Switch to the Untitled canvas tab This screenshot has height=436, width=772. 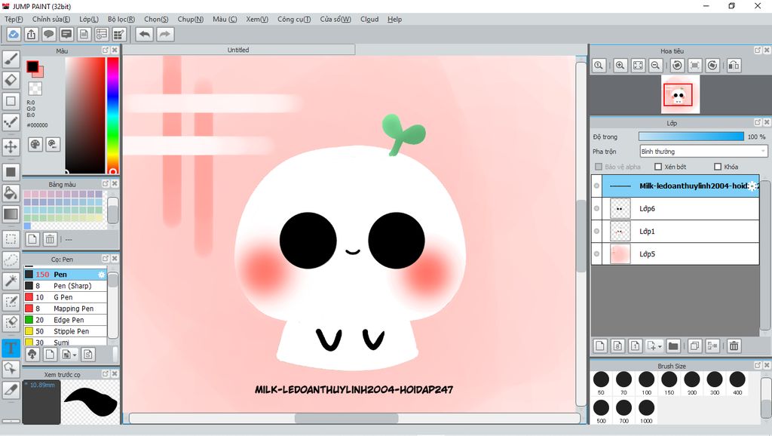238,50
